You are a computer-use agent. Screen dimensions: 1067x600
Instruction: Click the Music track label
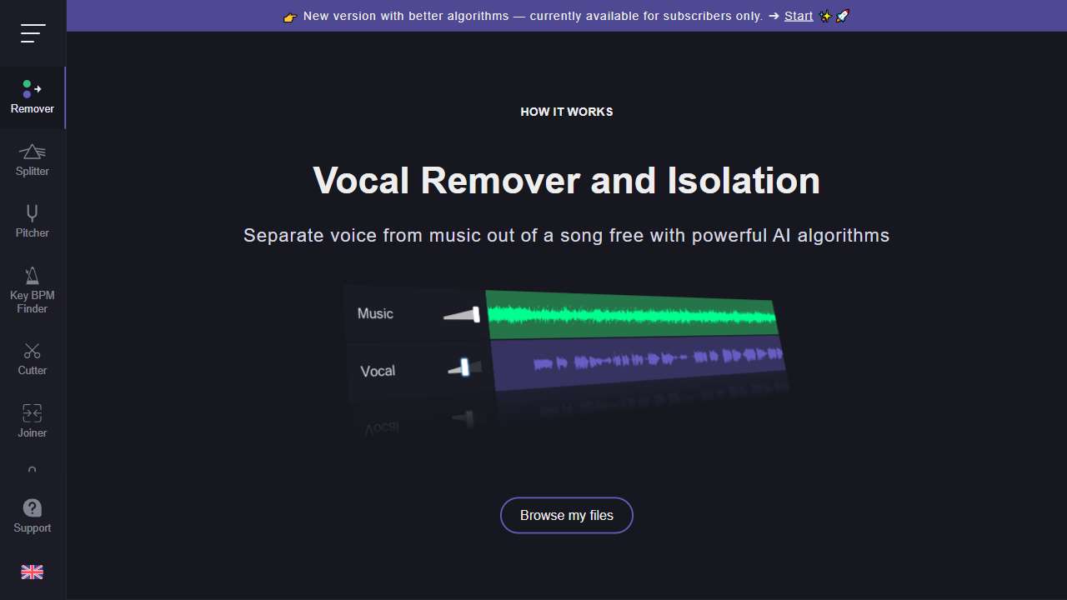pyautogui.click(x=375, y=313)
